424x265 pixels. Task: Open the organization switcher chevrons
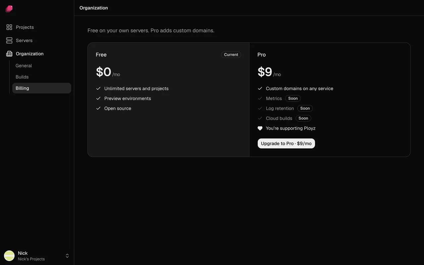(x=67, y=256)
